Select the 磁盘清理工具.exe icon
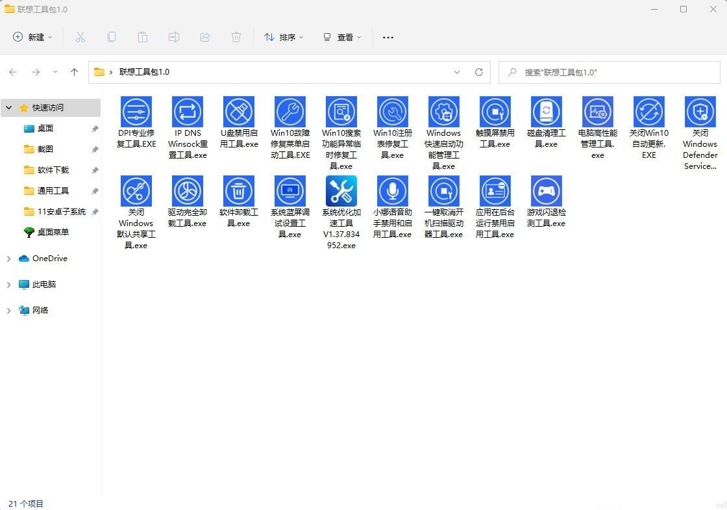This screenshot has height=510, width=727. click(x=546, y=112)
